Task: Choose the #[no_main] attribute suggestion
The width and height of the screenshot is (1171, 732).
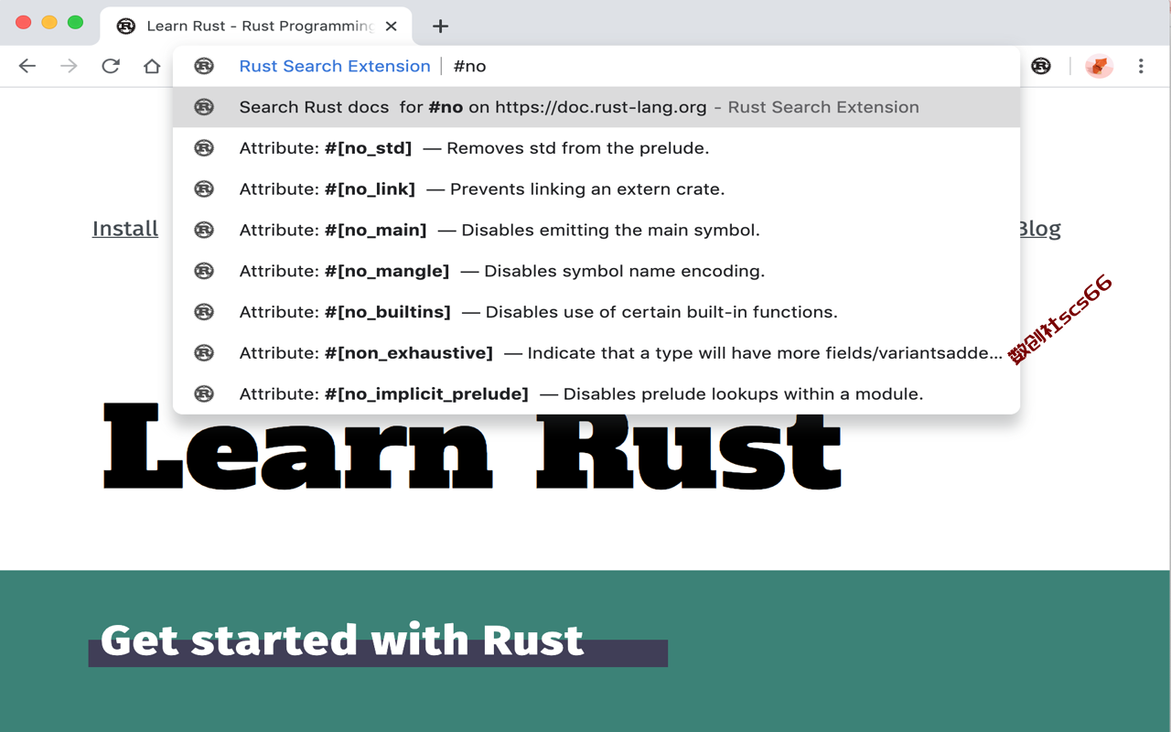Action: click(596, 230)
